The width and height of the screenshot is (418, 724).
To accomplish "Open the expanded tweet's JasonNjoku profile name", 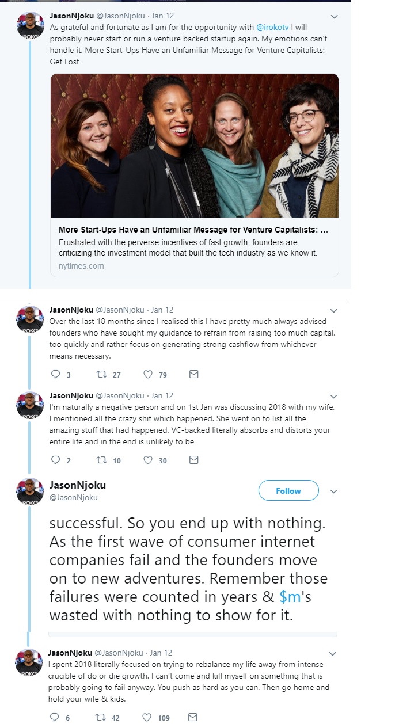I will click(78, 485).
